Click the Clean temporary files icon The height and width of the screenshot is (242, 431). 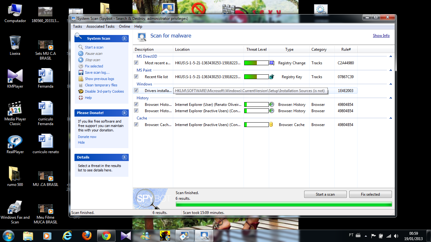click(81, 85)
